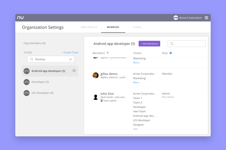Screen dimensions: 226x150
Task: Click the Acme Corporation account name
Action: coord(190,18)
